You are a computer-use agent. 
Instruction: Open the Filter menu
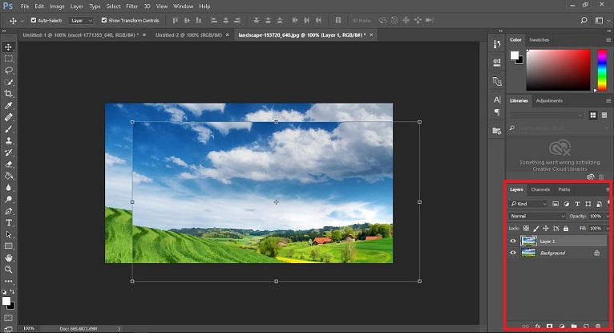click(x=131, y=6)
